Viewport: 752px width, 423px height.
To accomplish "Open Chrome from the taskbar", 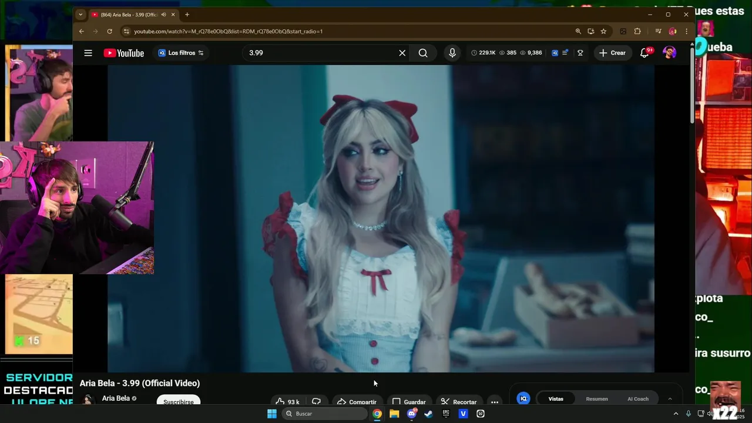I will [x=377, y=414].
